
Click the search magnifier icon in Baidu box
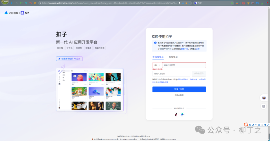coord(232,3)
